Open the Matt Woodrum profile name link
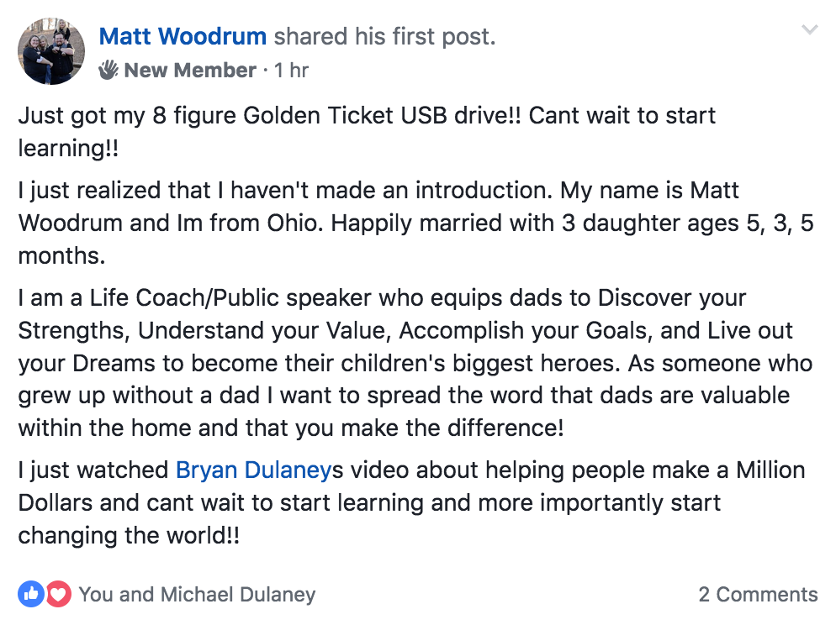 (x=183, y=37)
